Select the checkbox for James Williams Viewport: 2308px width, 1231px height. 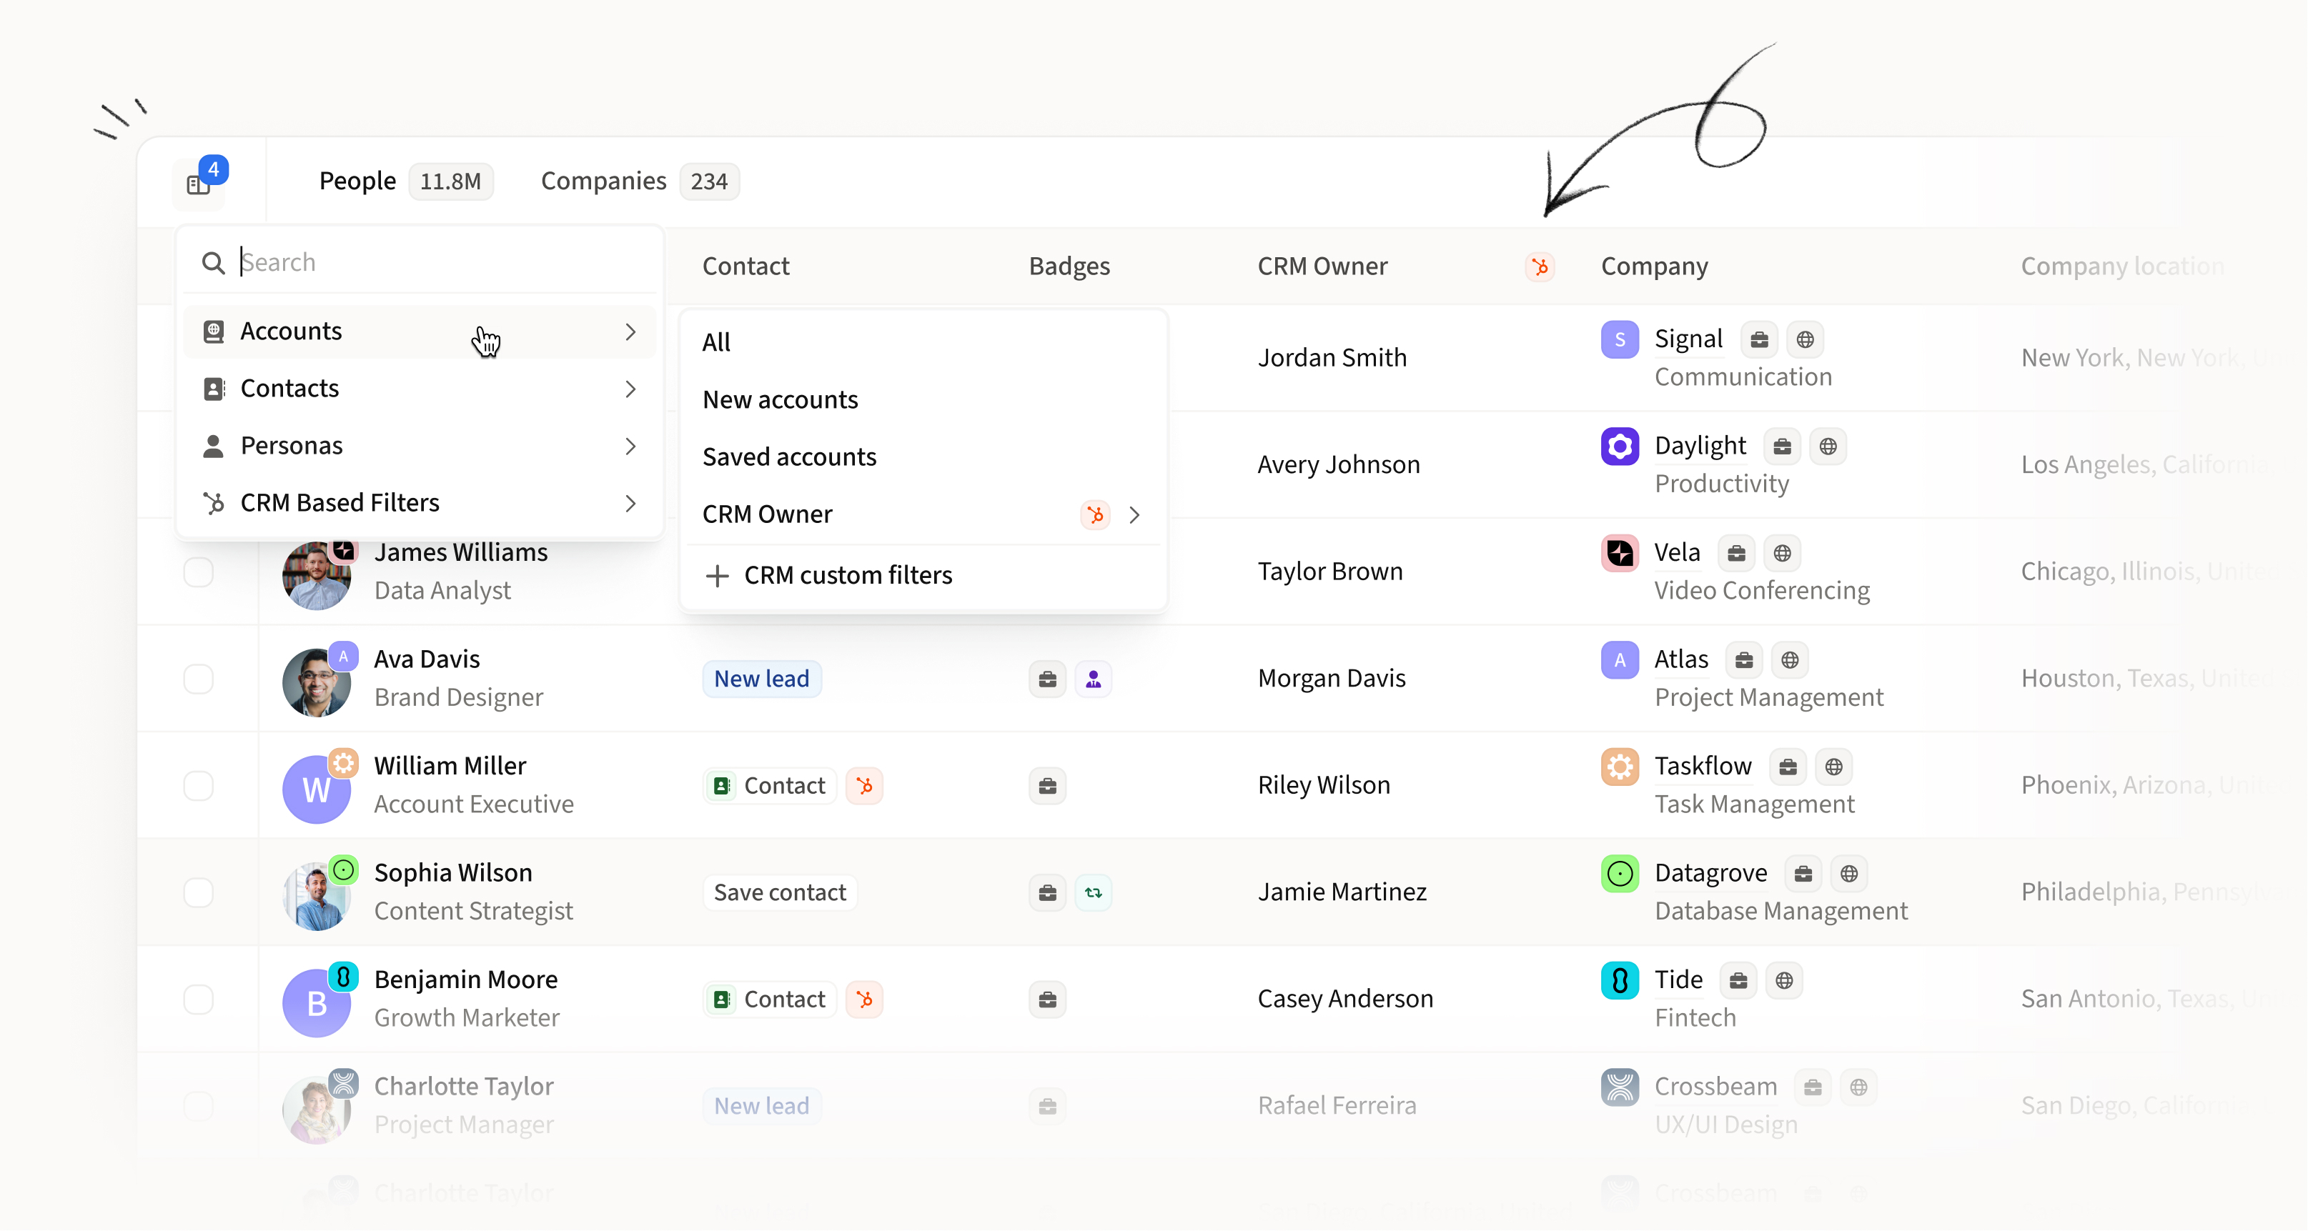click(x=199, y=572)
